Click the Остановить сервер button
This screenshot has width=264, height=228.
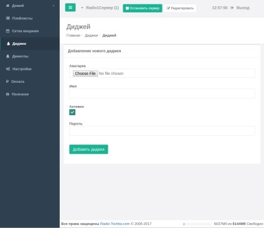coord(143,8)
